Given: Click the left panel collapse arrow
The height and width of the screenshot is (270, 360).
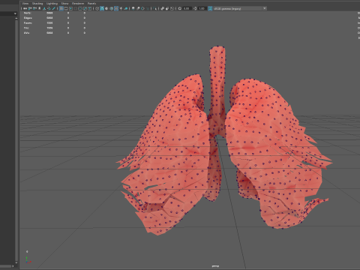Looking at the screenshot, I should point(15,13).
